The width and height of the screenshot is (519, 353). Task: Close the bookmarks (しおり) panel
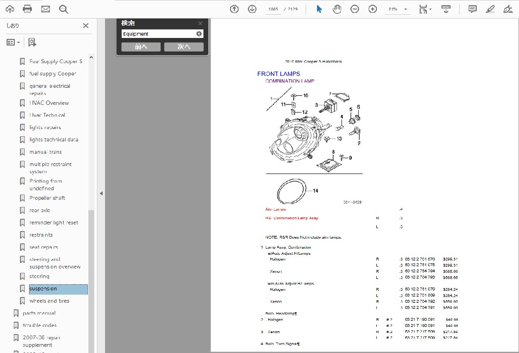point(86,26)
